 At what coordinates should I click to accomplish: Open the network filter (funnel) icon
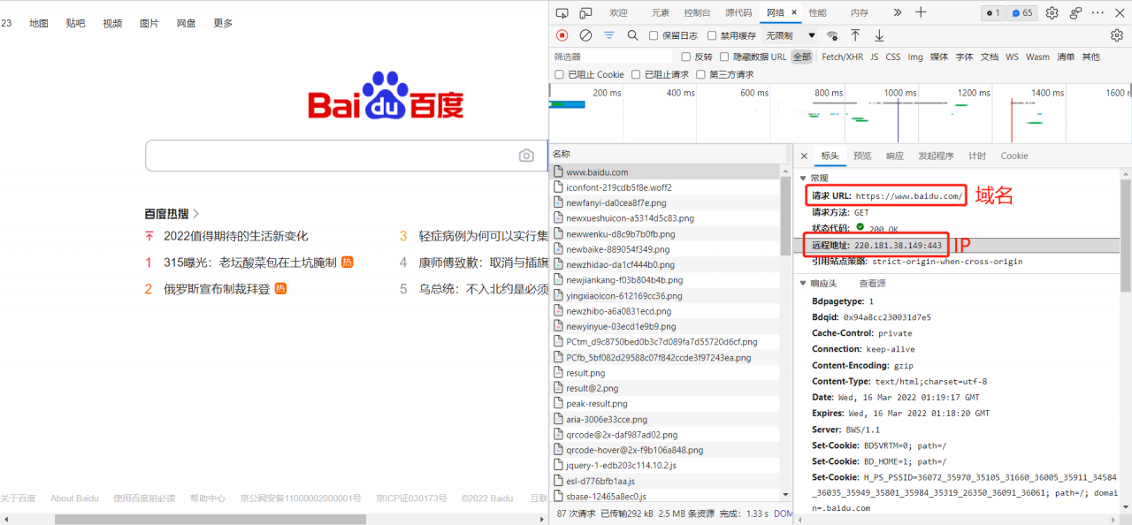[609, 35]
